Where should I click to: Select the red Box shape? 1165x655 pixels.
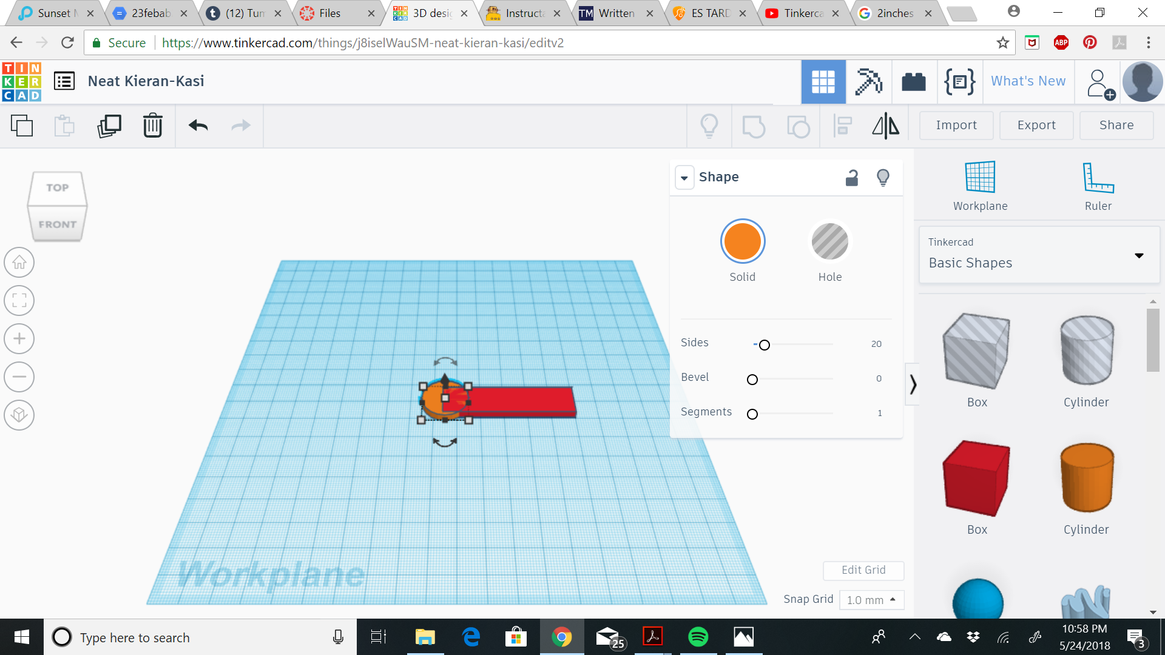click(x=977, y=479)
